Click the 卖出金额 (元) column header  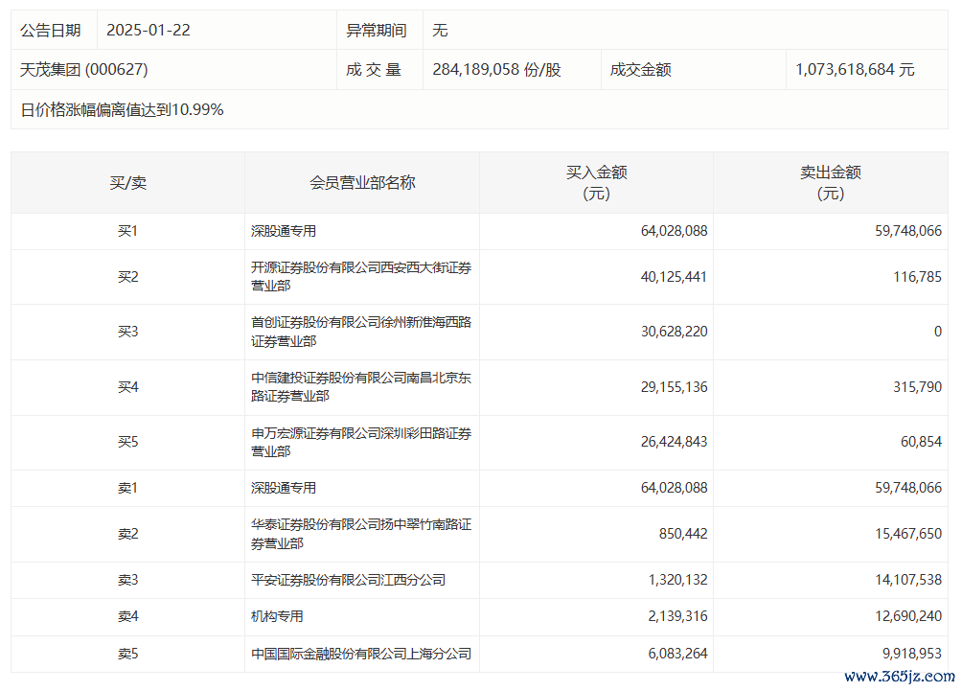(830, 182)
